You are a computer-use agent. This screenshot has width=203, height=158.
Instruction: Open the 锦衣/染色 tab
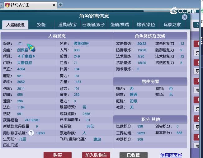coord(146,25)
